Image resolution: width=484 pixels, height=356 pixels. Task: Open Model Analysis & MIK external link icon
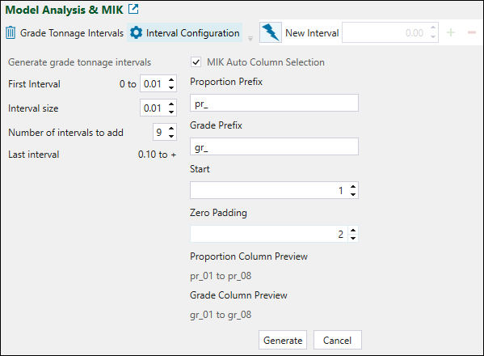coord(133,9)
